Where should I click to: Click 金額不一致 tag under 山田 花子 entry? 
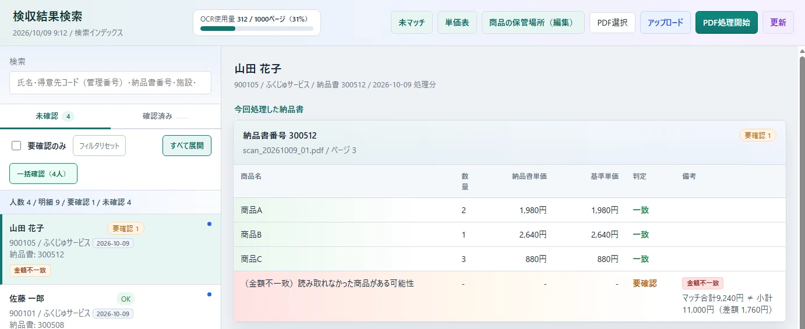pos(30,270)
